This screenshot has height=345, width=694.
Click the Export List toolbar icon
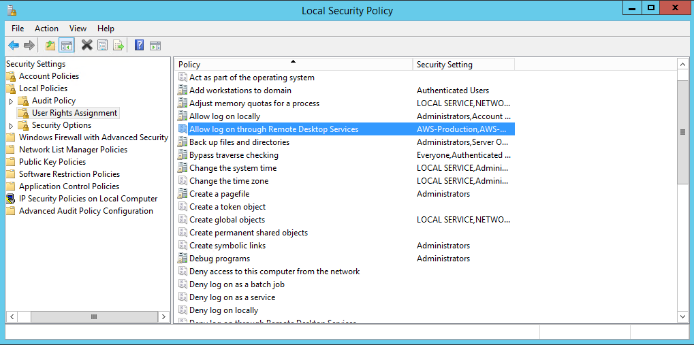[119, 46]
